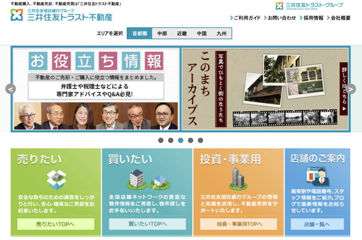362x240 pixels.
Task: Click the 店舗のご案内 staff icon
Action: tap(318, 177)
